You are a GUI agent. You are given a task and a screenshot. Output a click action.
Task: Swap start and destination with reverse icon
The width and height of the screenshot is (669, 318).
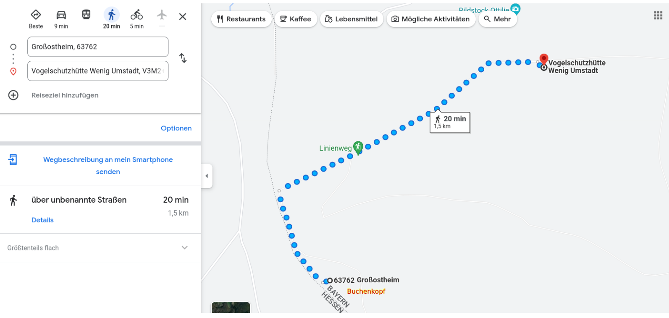[183, 58]
